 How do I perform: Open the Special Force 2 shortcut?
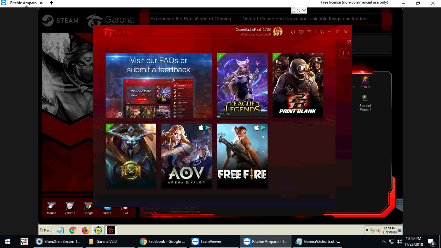(365, 103)
